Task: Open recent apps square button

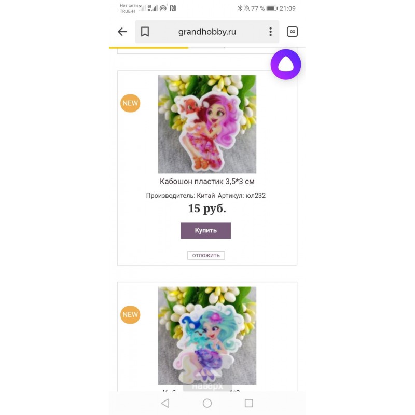Action: point(249,403)
